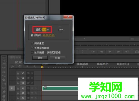The image size is (139, 101).
Task: Toggle V1 track output eye
Action: pyautogui.click(x=32, y=83)
